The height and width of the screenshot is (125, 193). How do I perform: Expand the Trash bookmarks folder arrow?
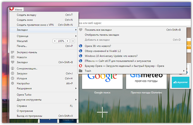(184, 71)
